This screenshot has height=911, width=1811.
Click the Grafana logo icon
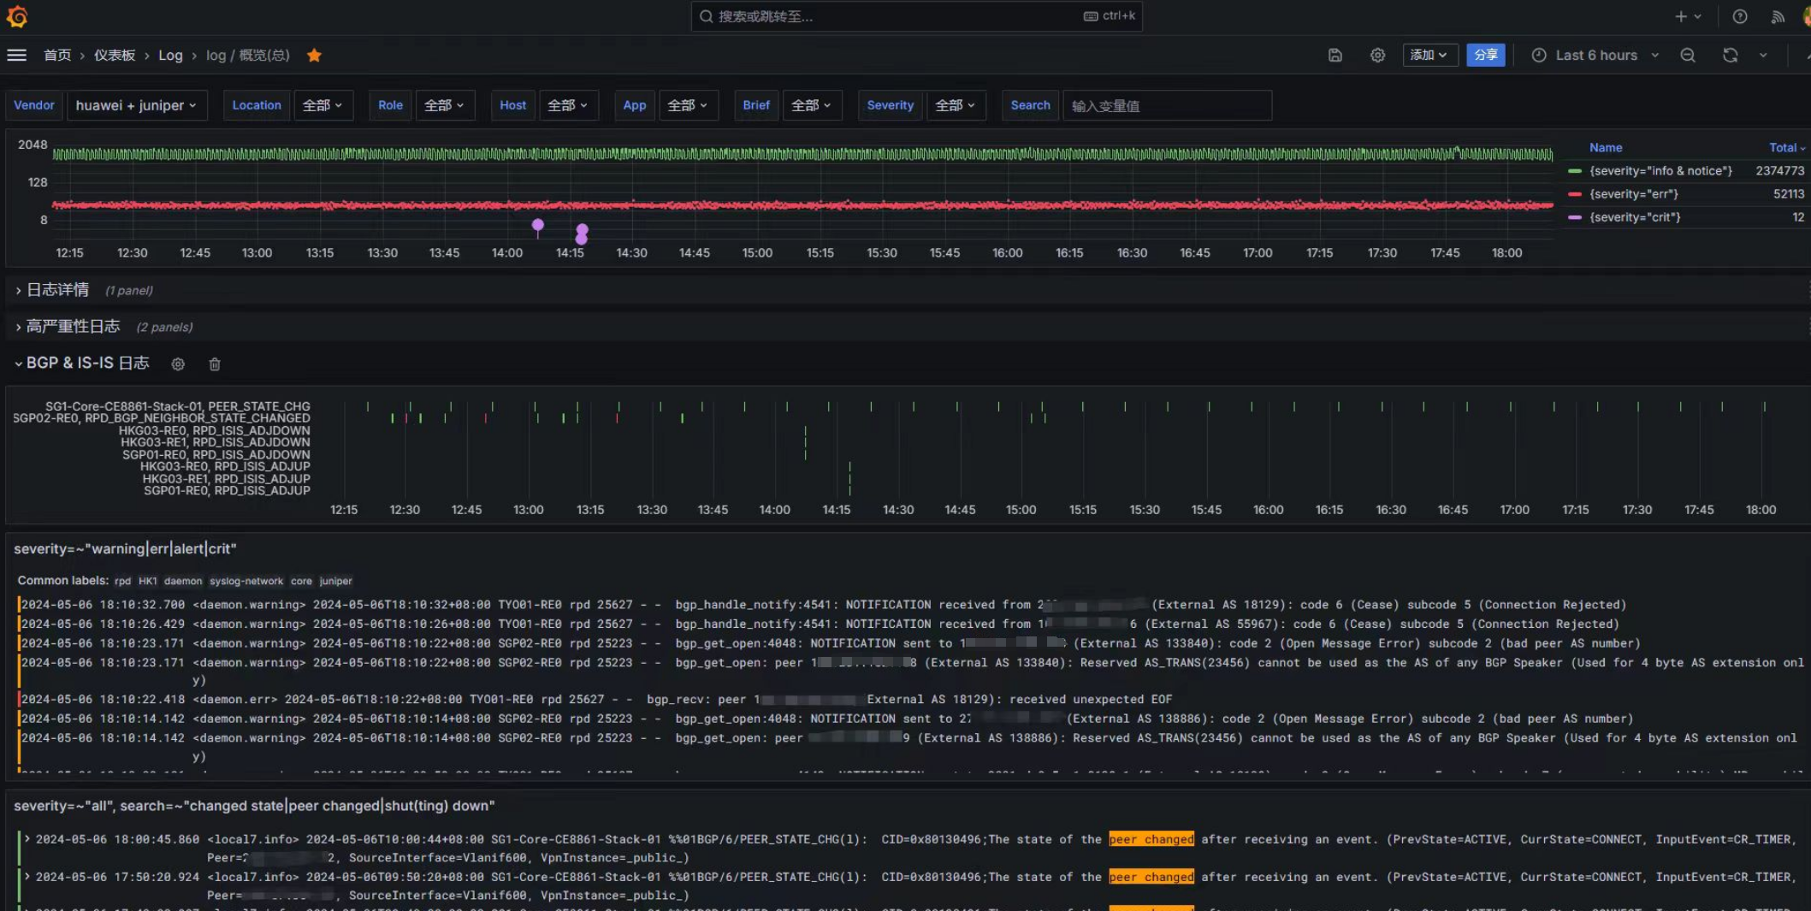(17, 16)
